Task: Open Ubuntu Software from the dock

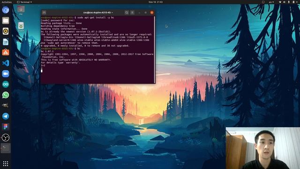Action: [6, 52]
